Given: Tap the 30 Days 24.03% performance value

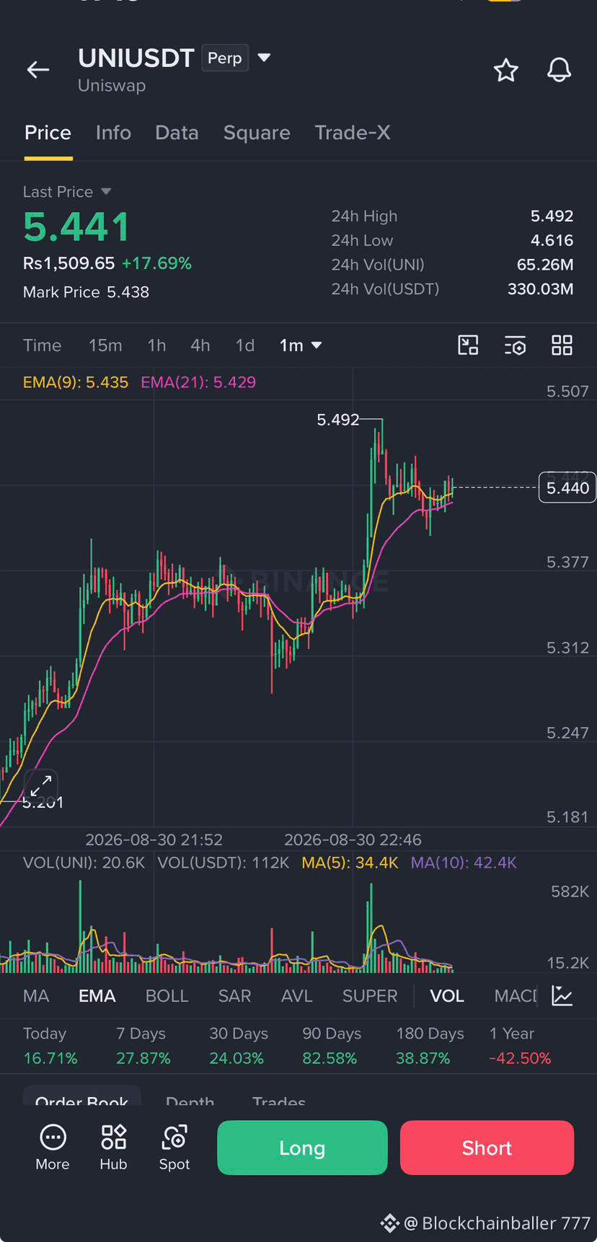Looking at the screenshot, I should tap(236, 1058).
